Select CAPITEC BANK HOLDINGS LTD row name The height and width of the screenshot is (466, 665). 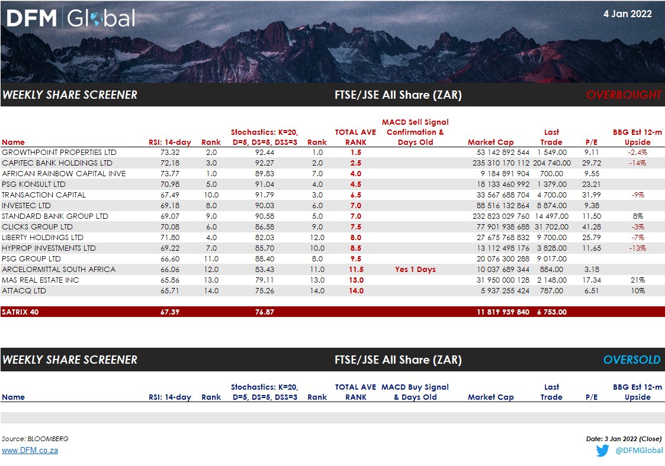[x=57, y=163]
